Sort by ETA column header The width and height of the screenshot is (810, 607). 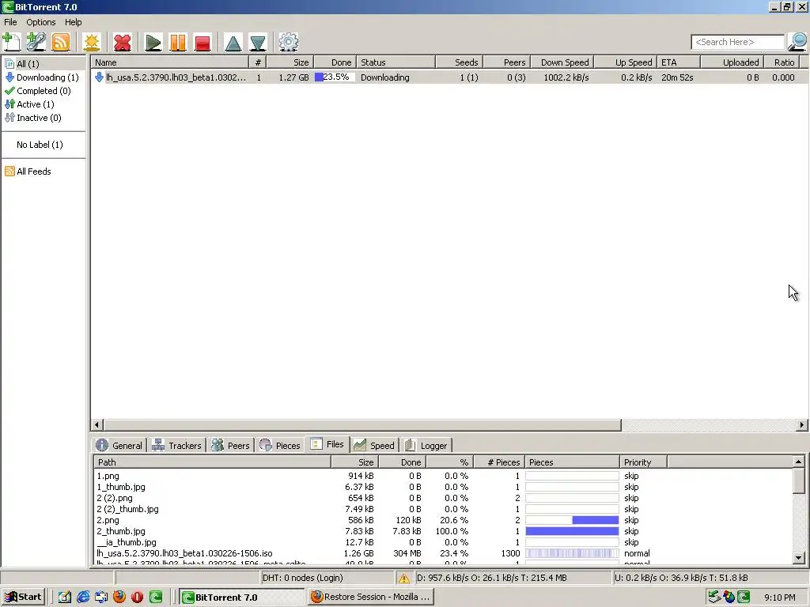pyautogui.click(x=678, y=62)
